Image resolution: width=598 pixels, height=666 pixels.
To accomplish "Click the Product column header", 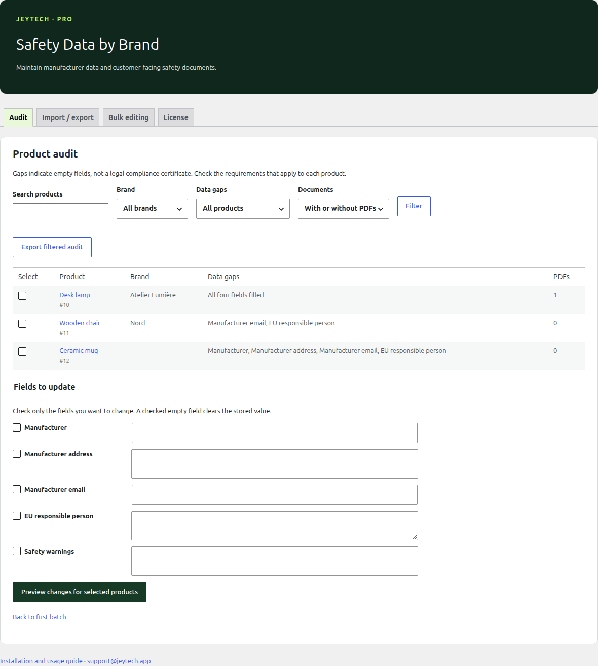I will 72,277.
